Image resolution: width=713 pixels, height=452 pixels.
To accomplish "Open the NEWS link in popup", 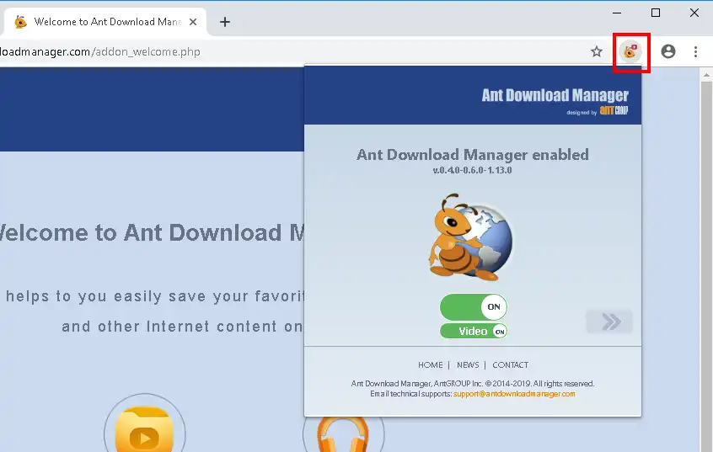I will 468,364.
